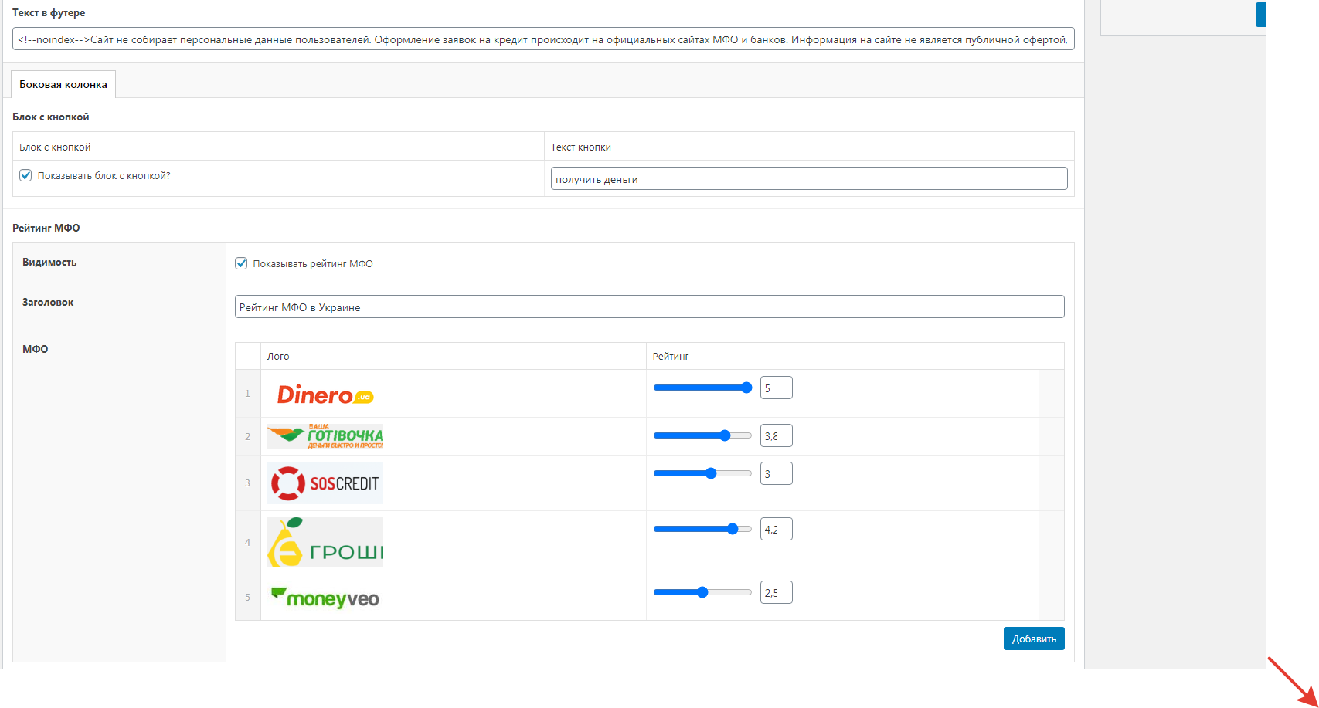
Task: Click the 'Текст в футере' input field
Action: click(x=542, y=39)
